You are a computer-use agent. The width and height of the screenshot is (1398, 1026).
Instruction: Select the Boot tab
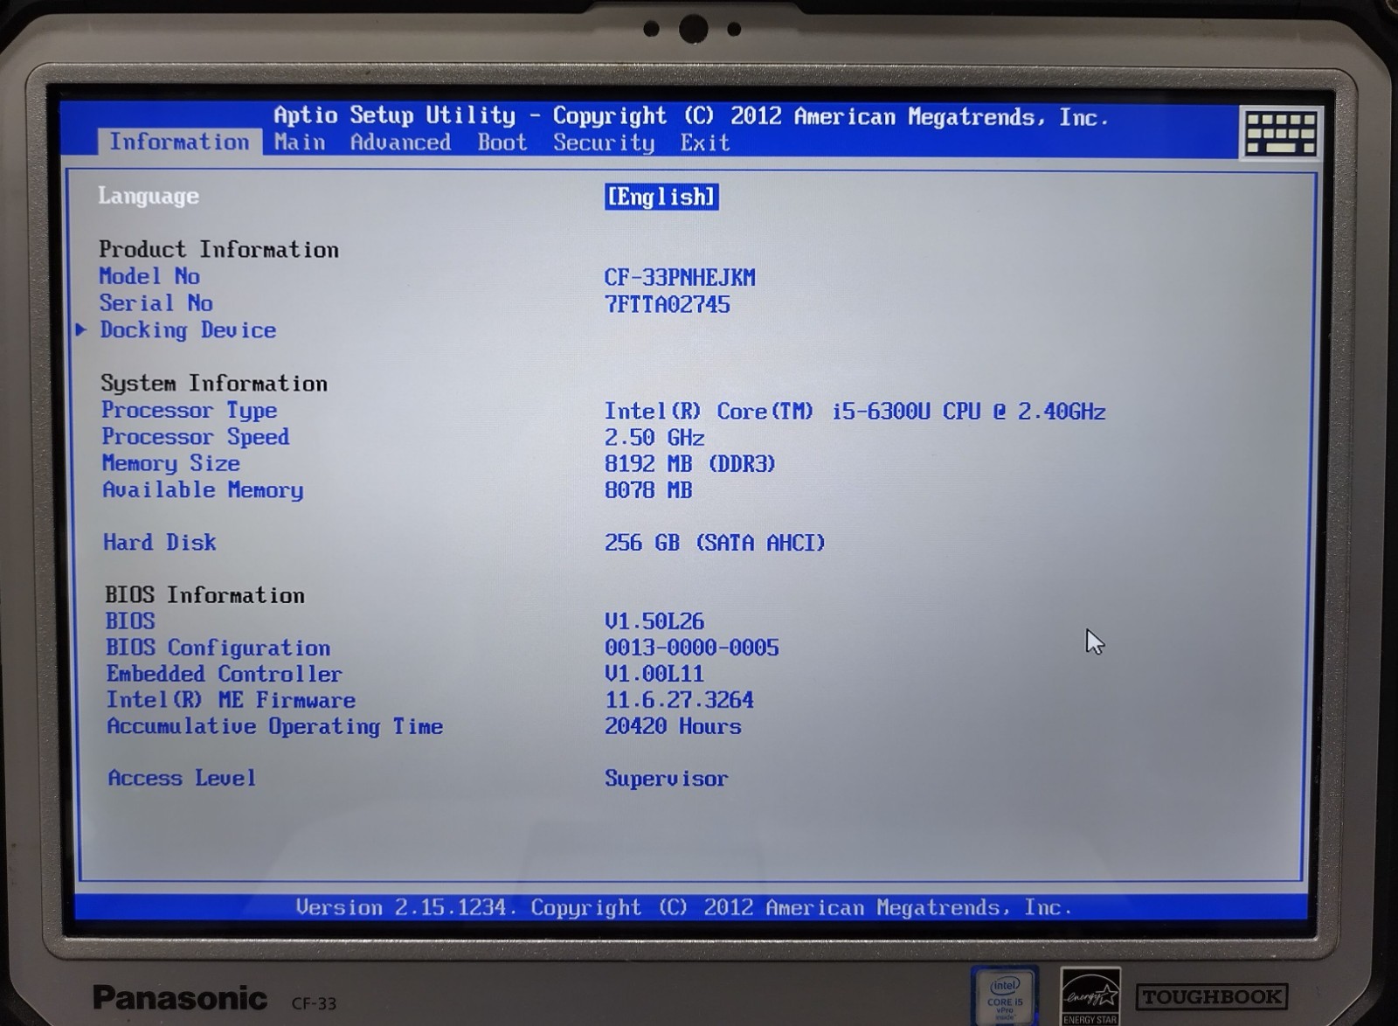tap(502, 142)
